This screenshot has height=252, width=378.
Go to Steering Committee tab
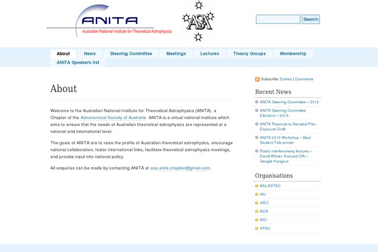point(131,54)
